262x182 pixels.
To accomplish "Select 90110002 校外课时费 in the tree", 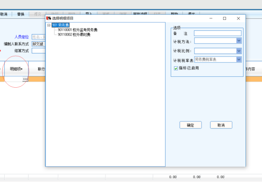I will point(74,35).
